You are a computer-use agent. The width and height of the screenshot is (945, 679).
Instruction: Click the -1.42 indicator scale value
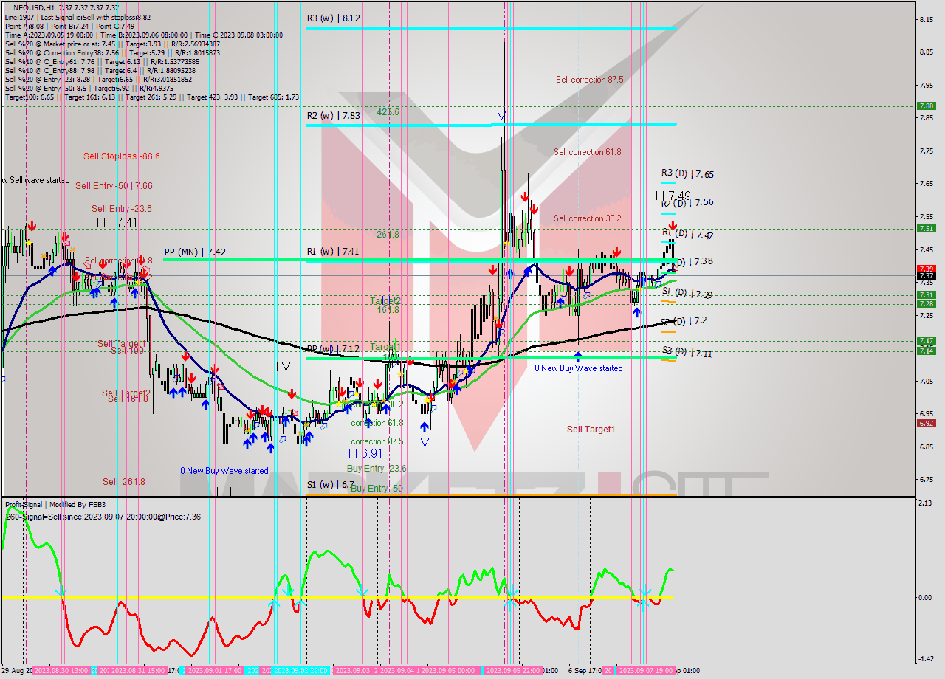[927, 659]
